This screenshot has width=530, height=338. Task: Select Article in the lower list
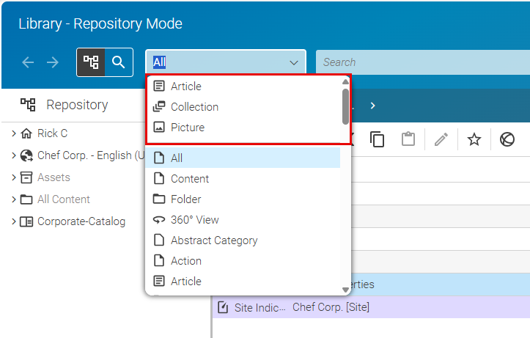click(x=243, y=282)
